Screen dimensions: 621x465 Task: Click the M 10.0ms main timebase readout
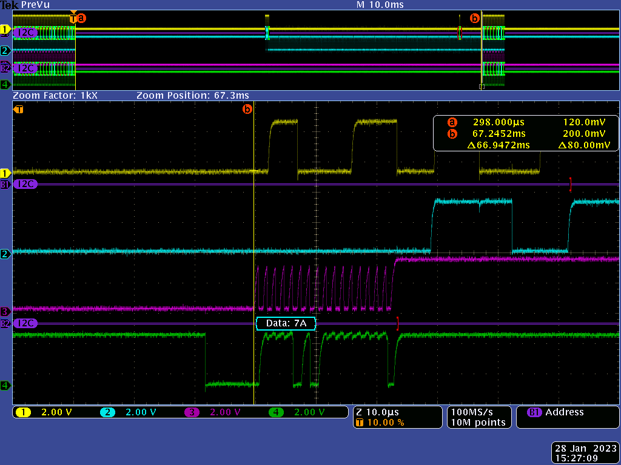coord(380,5)
